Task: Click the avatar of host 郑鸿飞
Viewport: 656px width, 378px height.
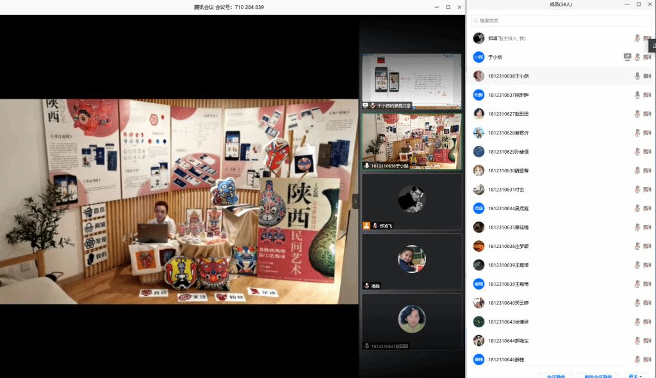Action: [479, 38]
